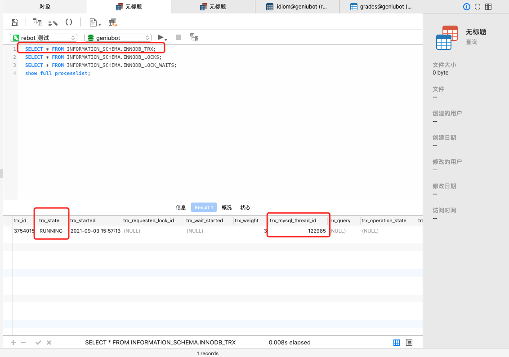Click the code snippet parentheses toolbar icon
509x357 pixels.
point(69,22)
